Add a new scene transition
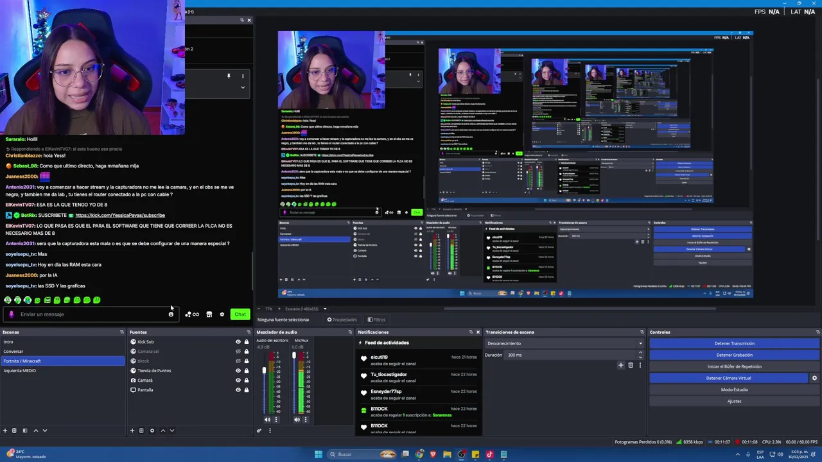The image size is (822, 462). (x=620, y=365)
